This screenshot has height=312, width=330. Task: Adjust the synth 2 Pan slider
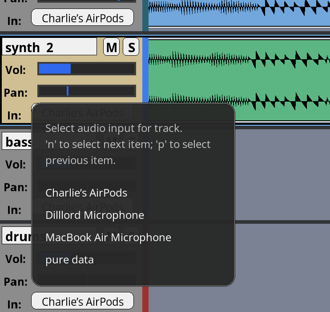click(x=87, y=91)
